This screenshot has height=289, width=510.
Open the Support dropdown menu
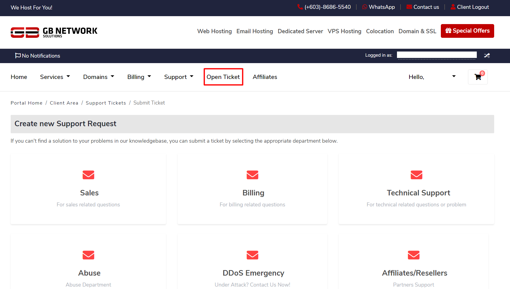coord(179,77)
